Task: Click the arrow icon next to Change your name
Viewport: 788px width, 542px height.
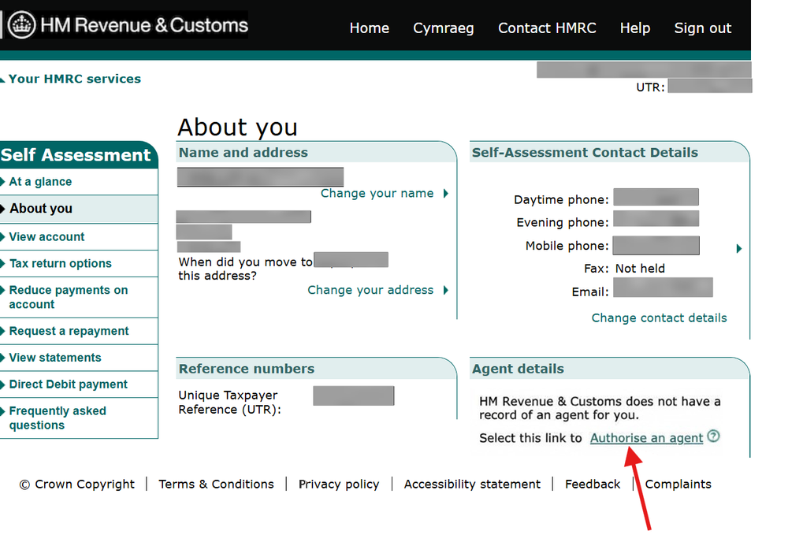Action: tap(446, 193)
